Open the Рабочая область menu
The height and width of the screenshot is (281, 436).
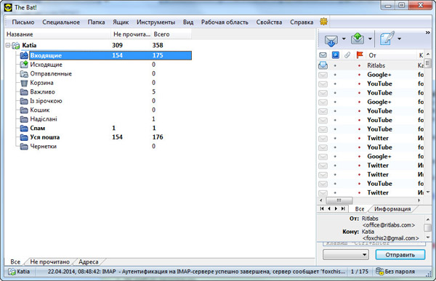tap(225, 23)
